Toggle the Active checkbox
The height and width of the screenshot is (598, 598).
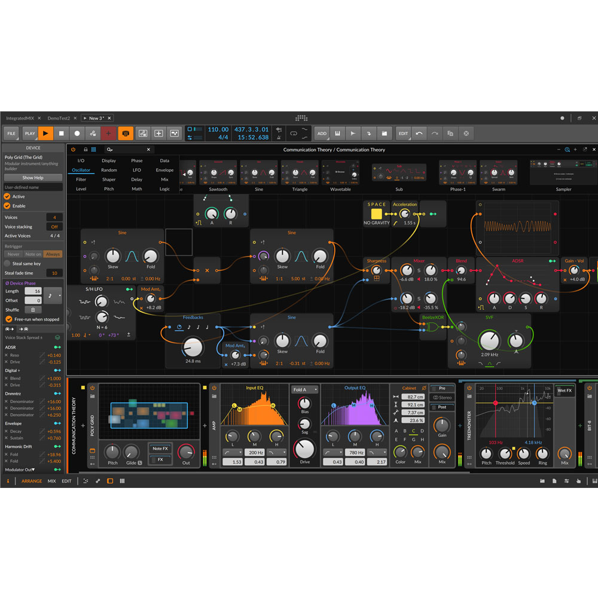pos(7,196)
